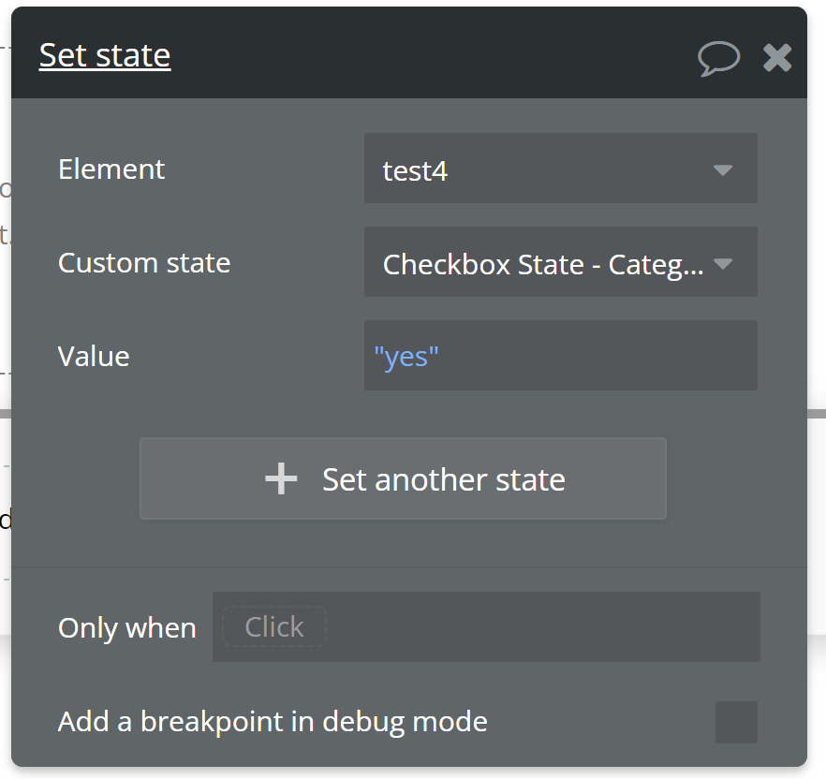This screenshot has width=826, height=779.
Task: Open the Element dropdown showing test4
Action: point(543,169)
